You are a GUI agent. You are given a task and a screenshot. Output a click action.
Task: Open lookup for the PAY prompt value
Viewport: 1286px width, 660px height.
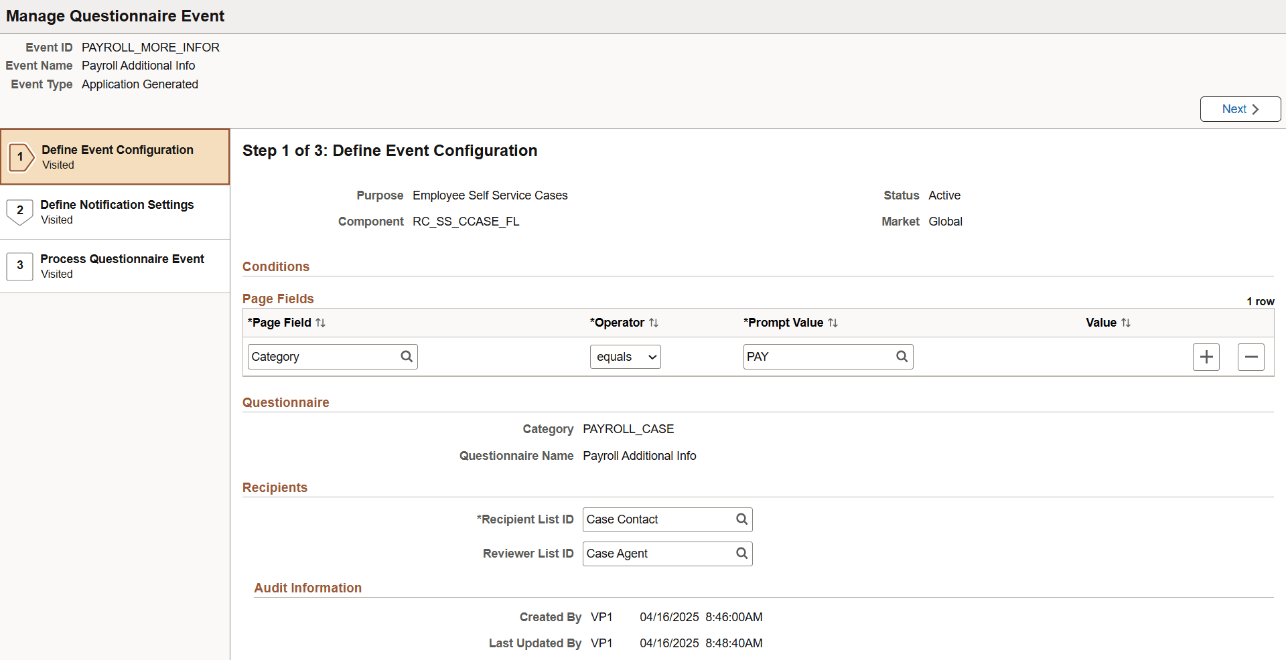pos(902,356)
